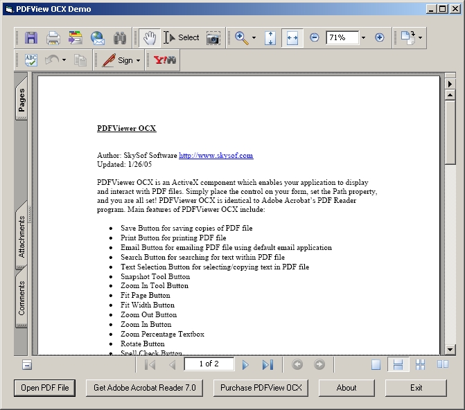Viewport: 465px width, 410px height.
Task: Click the organizer icon beside printer
Action: (76, 37)
